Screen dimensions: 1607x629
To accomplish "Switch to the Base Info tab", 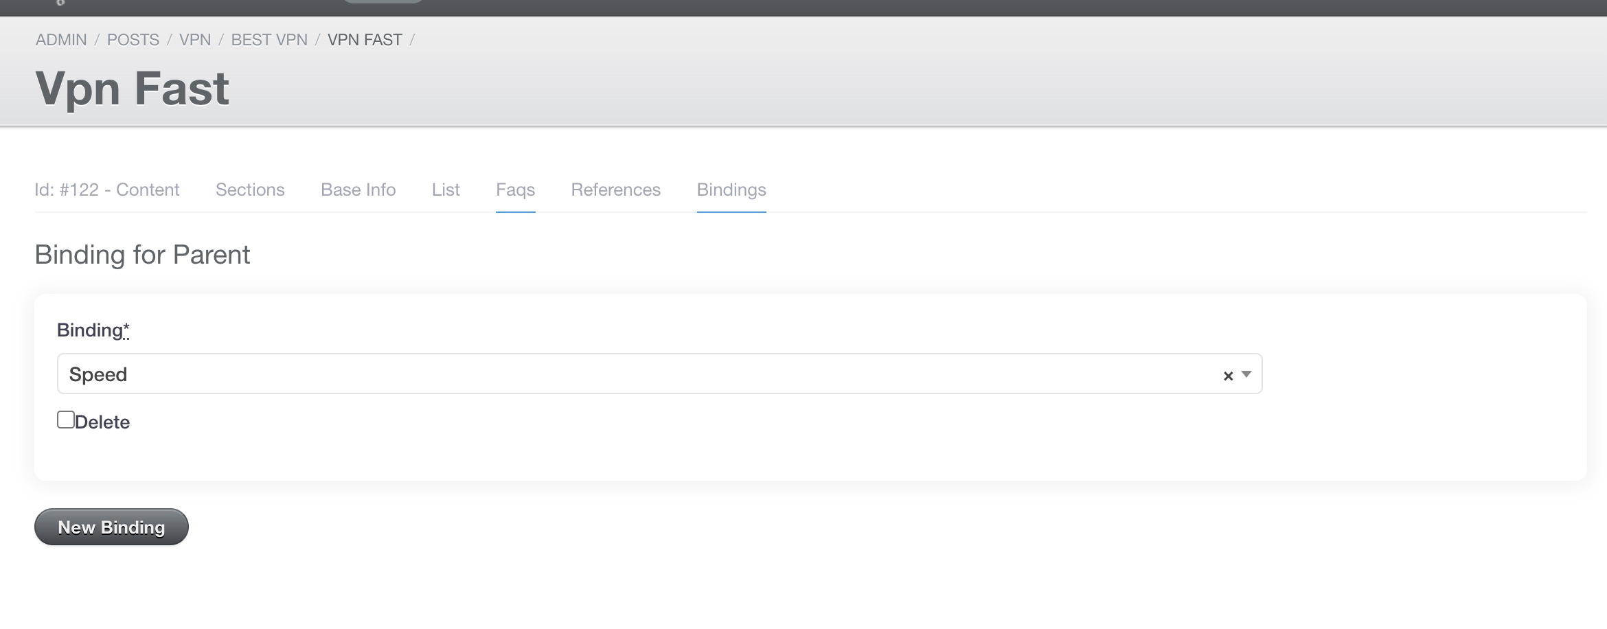I will pos(358,190).
